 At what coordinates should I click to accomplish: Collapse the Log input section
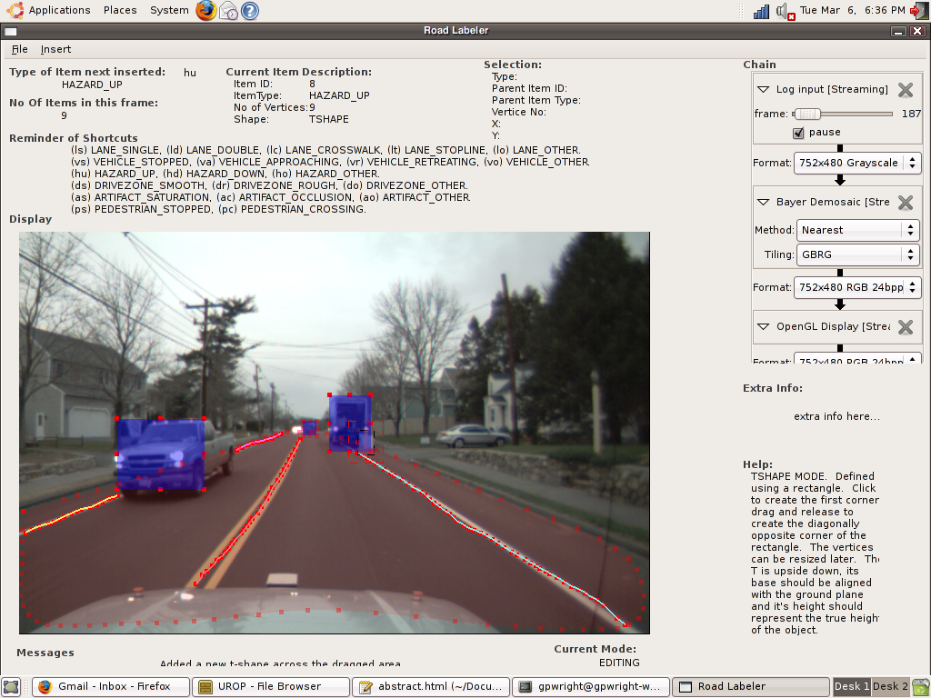point(764,89)
